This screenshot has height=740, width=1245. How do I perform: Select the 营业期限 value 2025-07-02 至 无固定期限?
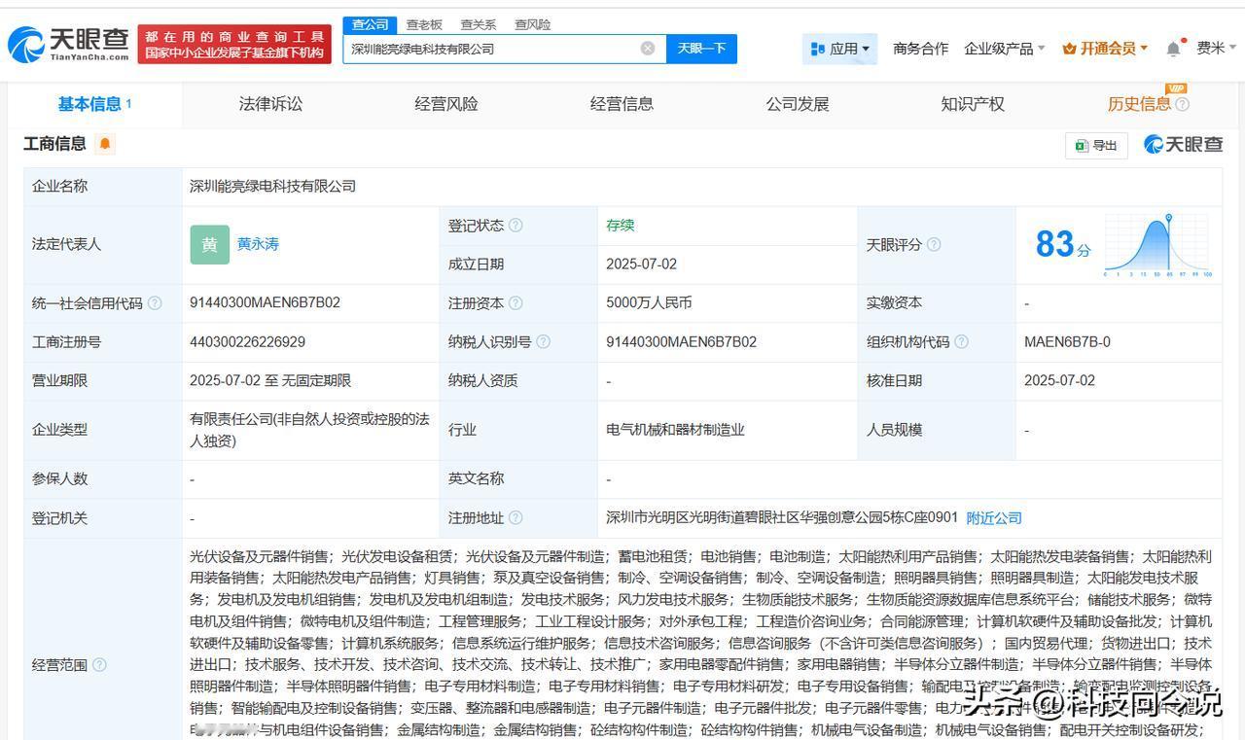click(270, 380)
